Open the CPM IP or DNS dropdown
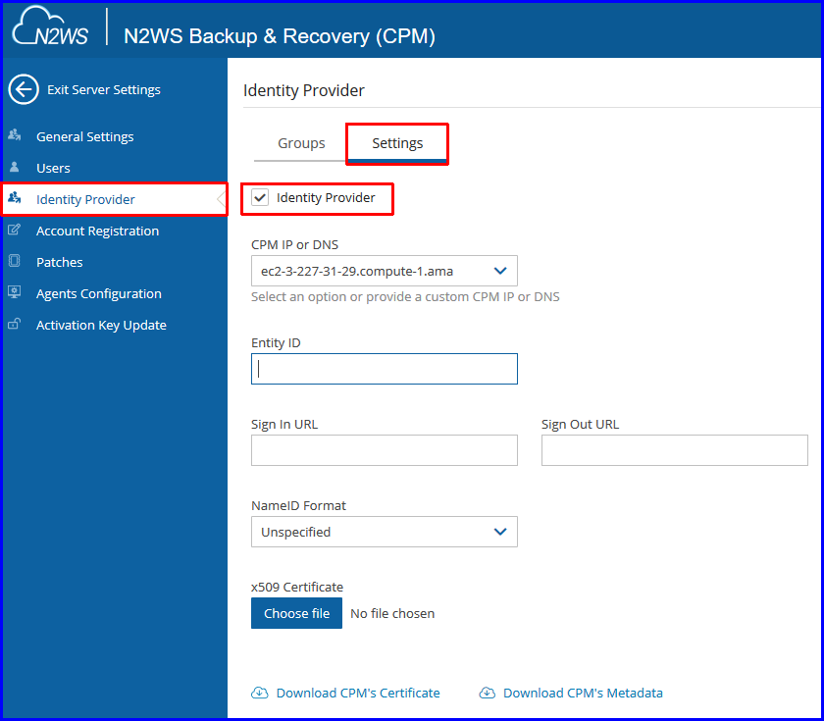Screen dimensions: 824x721 tap(385, 271)
